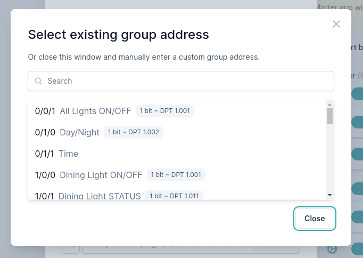Click the address list scrollbar thumb
Viewport: 363px width, 258px height.
[329, 116]
